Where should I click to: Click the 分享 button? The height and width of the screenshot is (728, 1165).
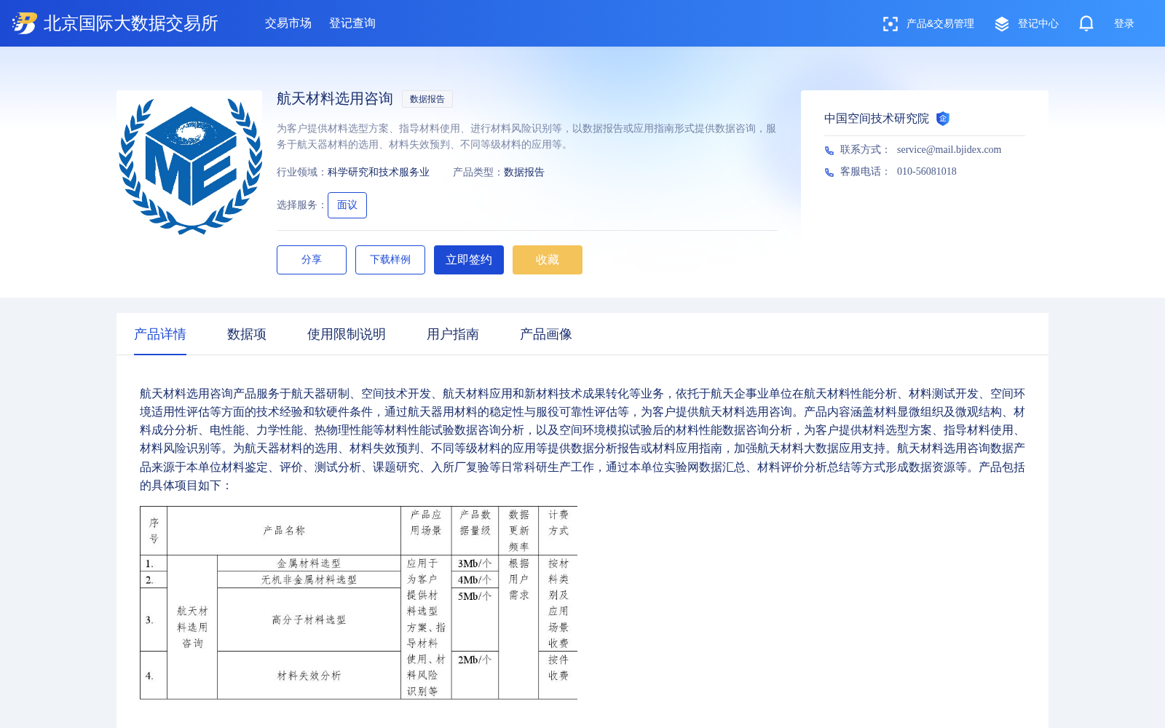point(312,260)
